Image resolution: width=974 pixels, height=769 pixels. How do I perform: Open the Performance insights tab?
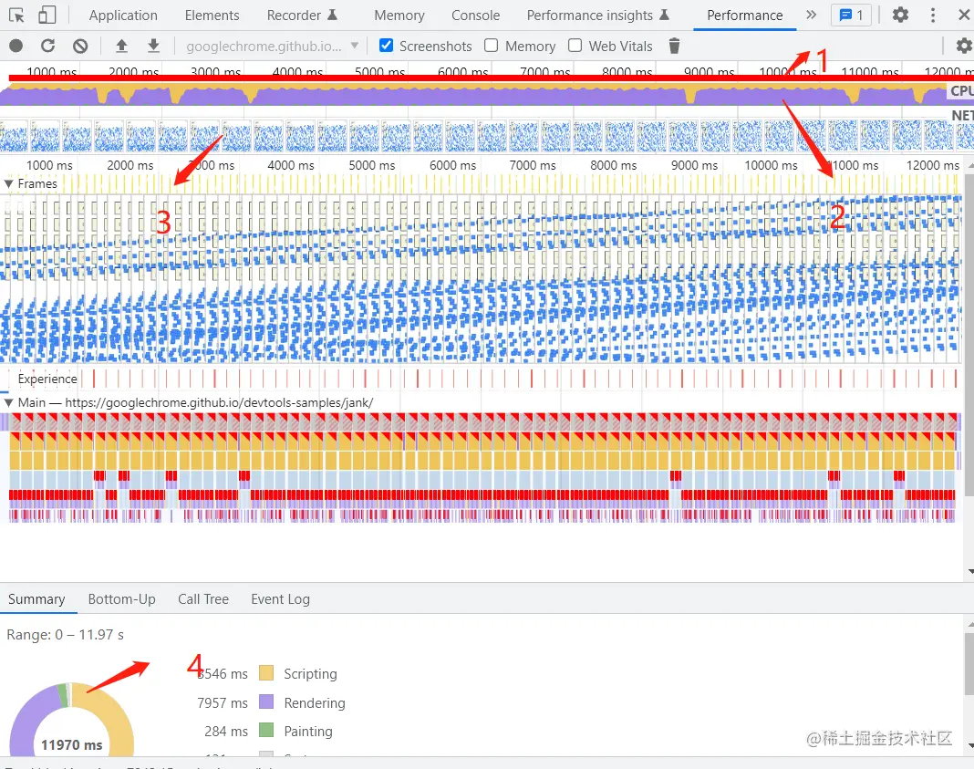click(597, 15)
